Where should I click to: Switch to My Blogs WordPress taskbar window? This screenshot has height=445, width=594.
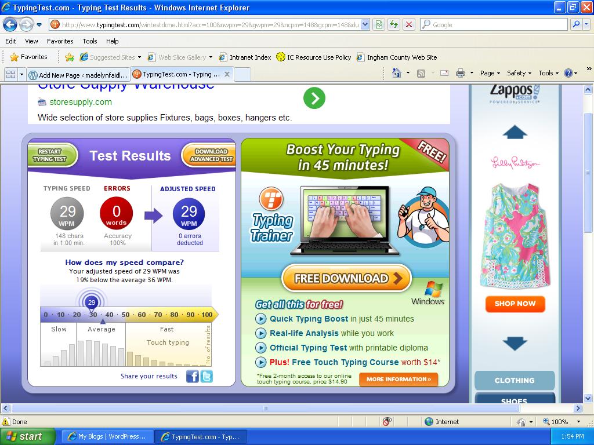coord(107,437)
